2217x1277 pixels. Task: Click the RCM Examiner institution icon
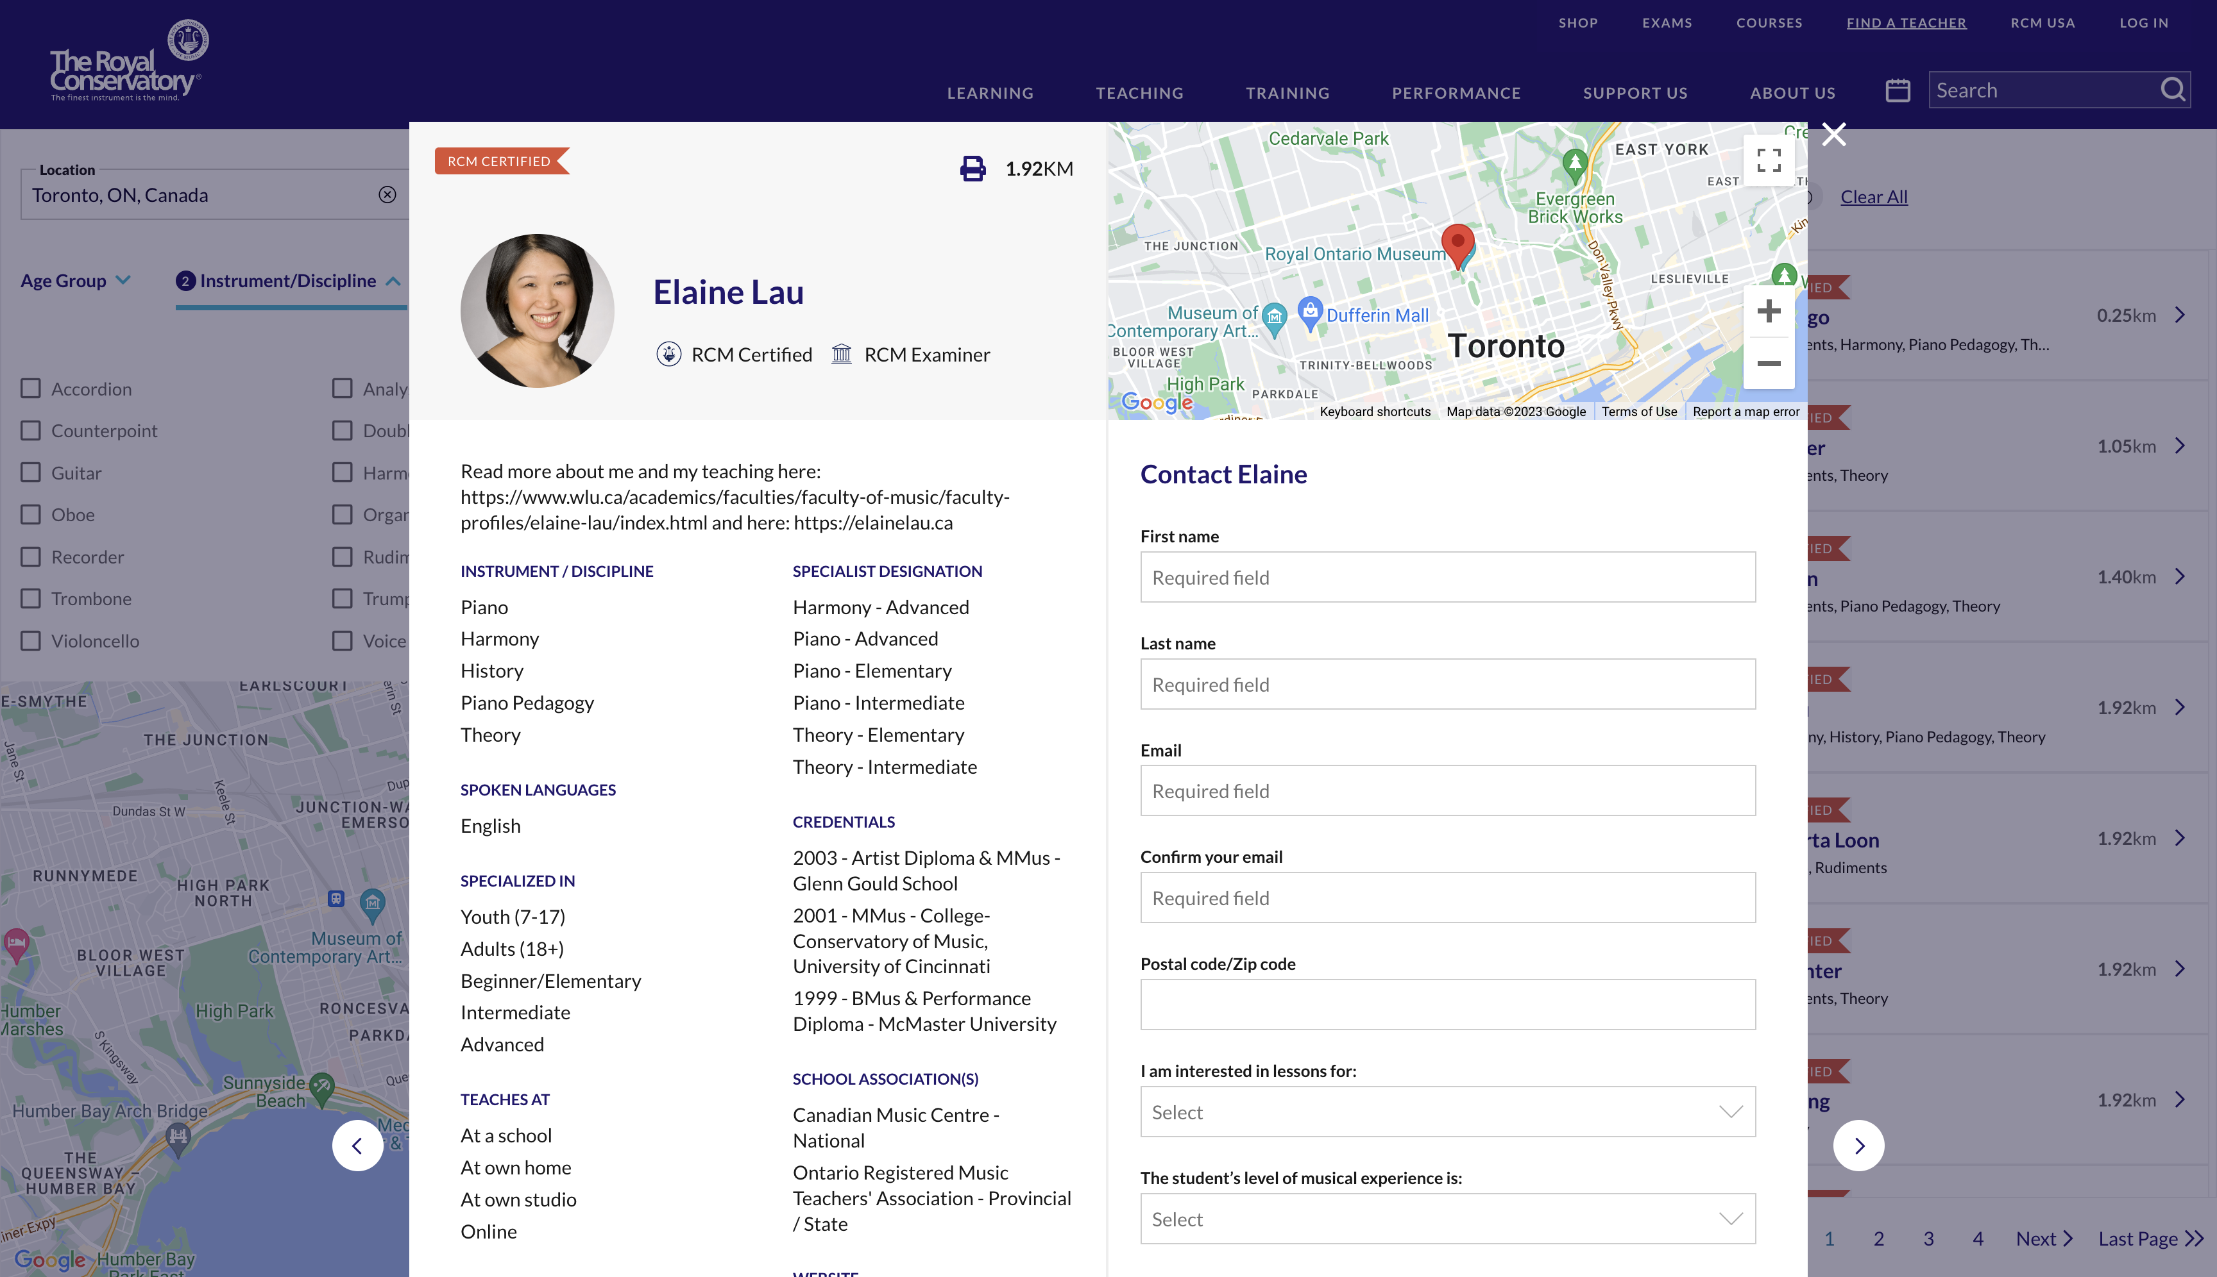842,353
